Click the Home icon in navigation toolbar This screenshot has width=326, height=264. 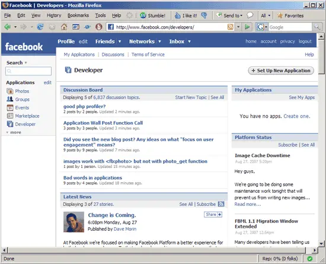pyautogui.click(x=64, y=27)
